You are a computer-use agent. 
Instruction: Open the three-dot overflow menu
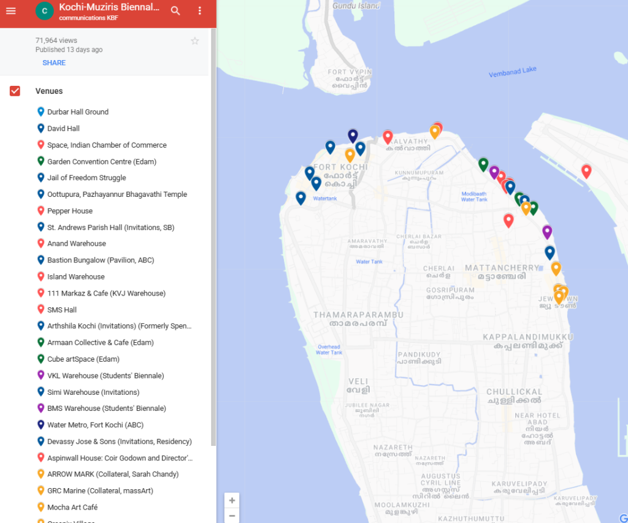199,10
